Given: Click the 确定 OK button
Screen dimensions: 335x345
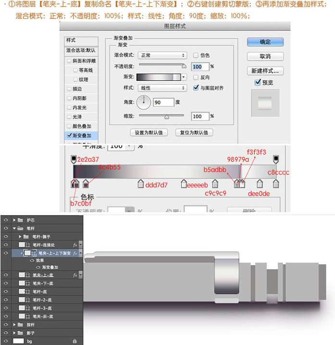Looking at the screenshot, I should point(265,42).
